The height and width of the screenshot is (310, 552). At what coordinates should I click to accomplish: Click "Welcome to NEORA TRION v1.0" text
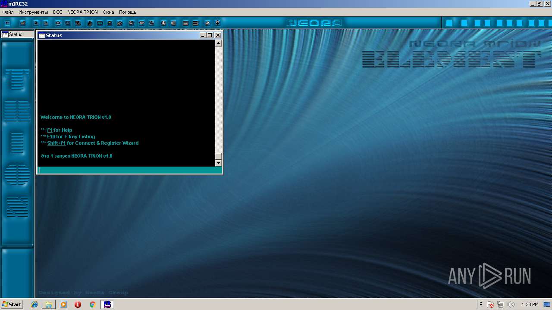[x=76, y=117]
